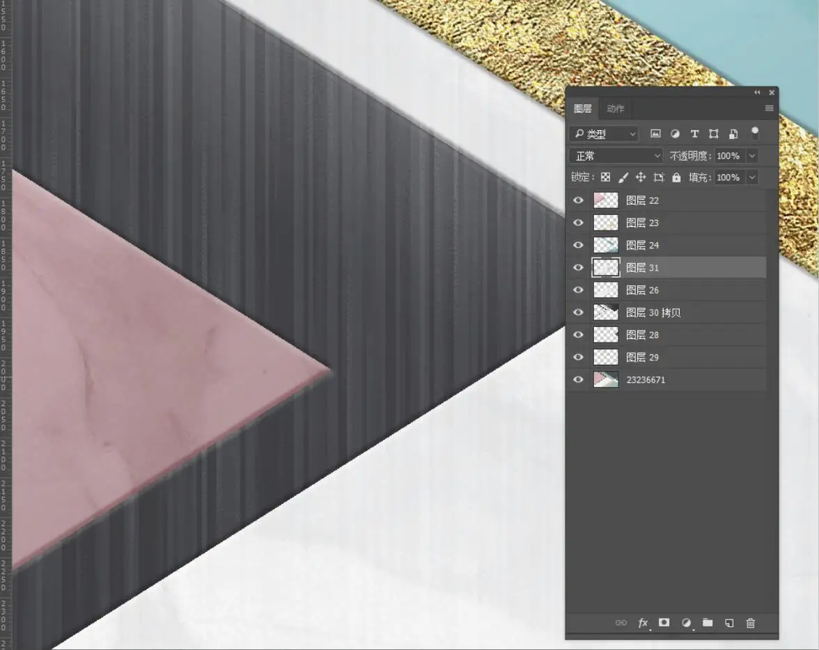Image resolution: width=819 pixels, height=650 pixels.
Task: Select layer name 图层 29
Action: point(642,358)
